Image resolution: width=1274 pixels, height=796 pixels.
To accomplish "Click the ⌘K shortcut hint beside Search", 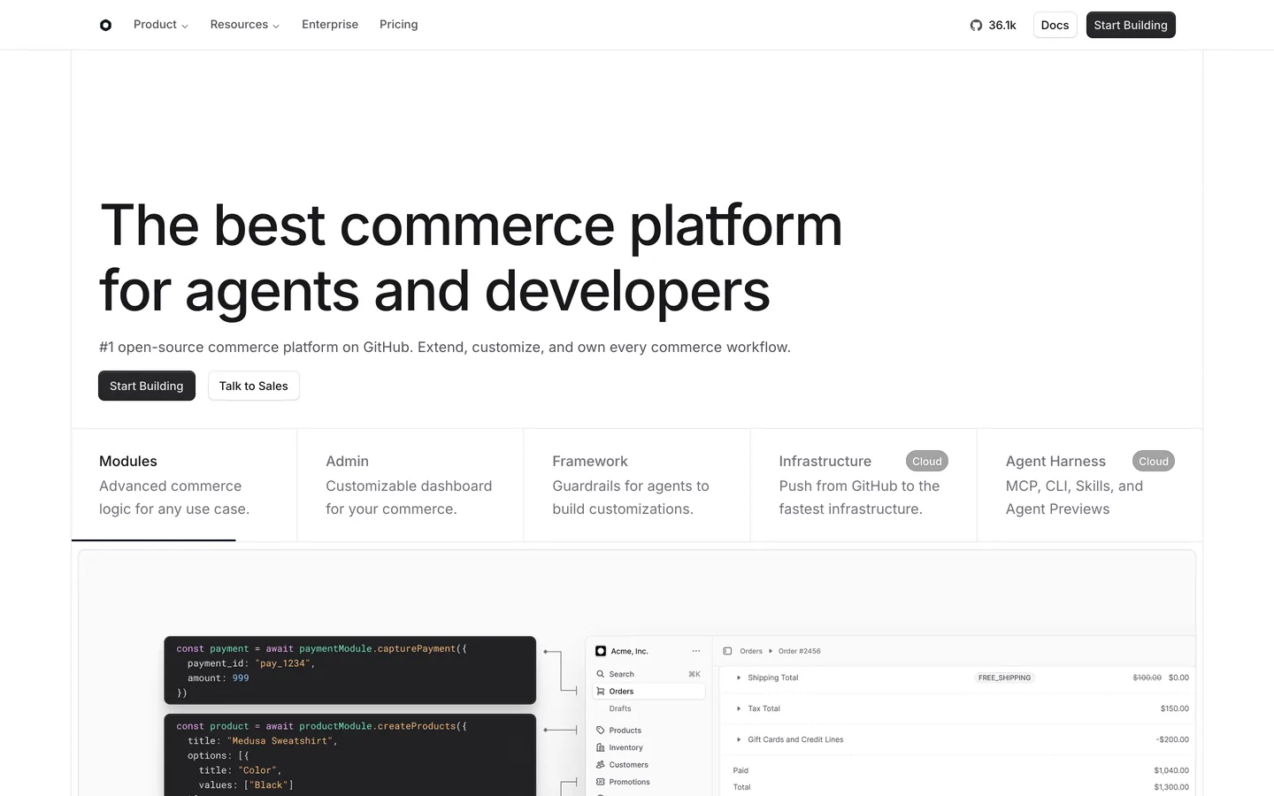I will tap(695, 674).
